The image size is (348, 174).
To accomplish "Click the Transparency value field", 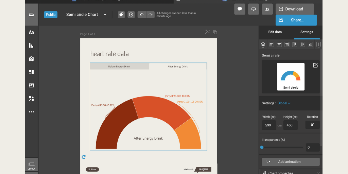I will pyautogui.click(x=313, y=147).
